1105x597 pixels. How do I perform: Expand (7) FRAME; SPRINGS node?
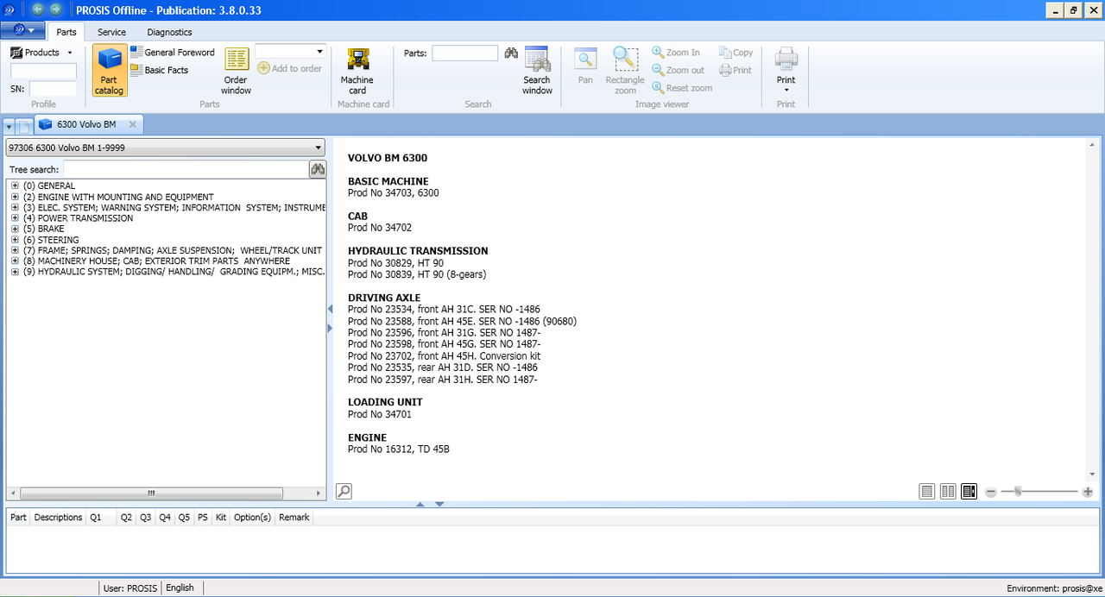pos(15,250)
